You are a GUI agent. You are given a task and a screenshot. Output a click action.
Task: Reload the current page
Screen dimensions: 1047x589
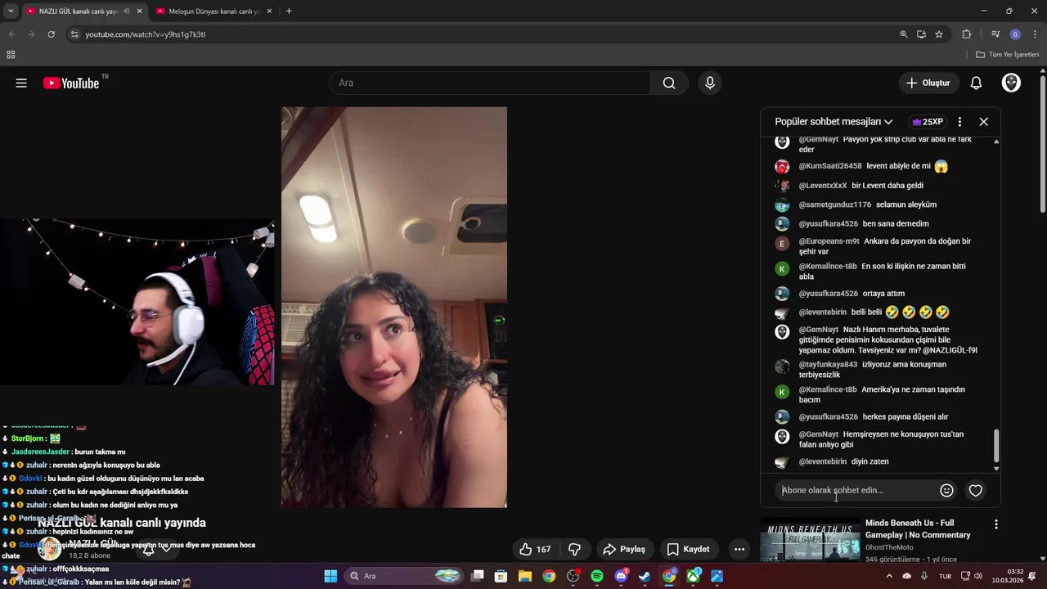point(51,34)
